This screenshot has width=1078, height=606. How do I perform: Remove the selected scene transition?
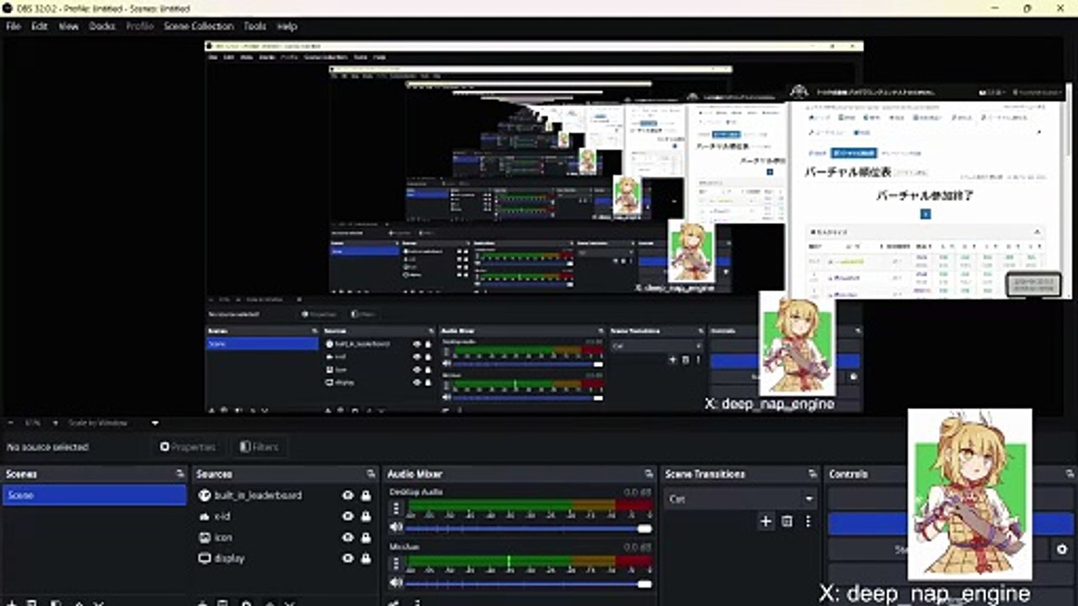coord(787,522)
